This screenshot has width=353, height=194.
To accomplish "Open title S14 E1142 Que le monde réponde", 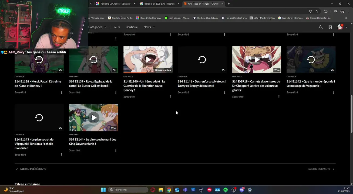I will [311, 84].
